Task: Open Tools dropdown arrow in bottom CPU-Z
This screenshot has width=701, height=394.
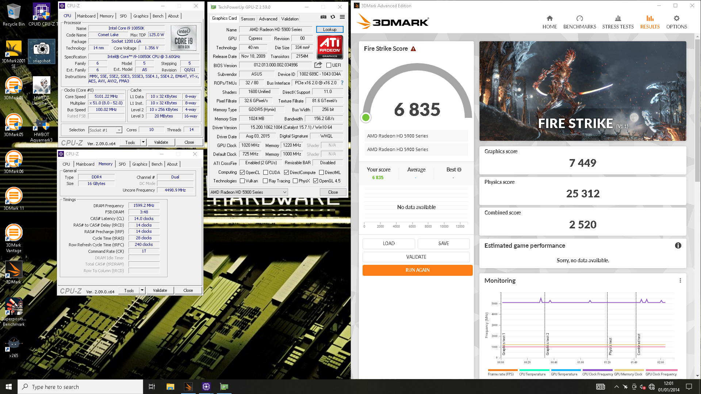Action: pos(142,290)
